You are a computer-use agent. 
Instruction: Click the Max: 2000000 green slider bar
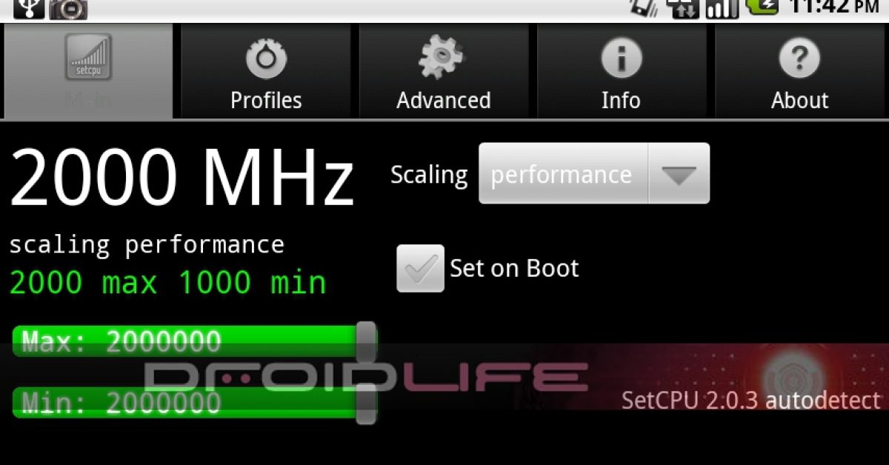click(194, 341)
